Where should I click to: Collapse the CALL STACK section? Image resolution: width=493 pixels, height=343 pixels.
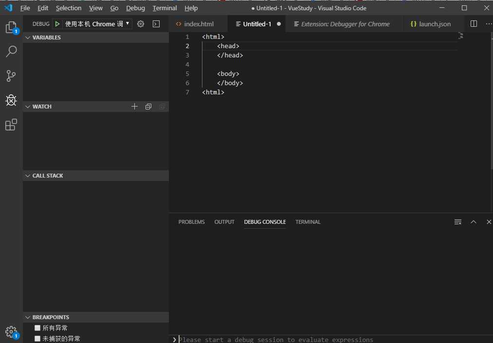[96, 176]
